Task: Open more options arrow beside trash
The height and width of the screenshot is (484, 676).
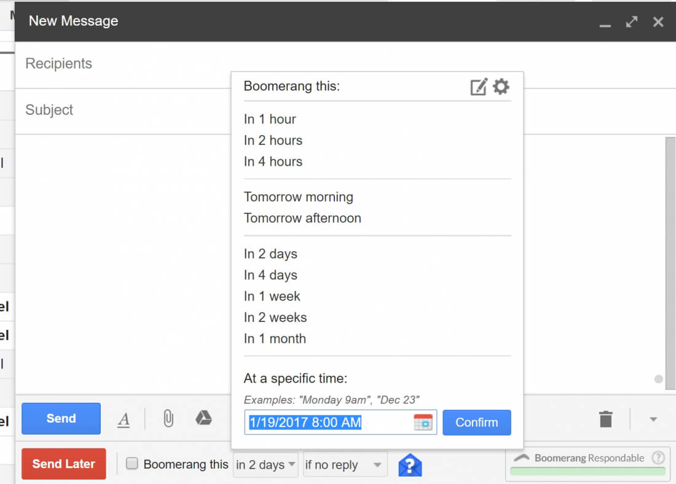Action: pyautogui.click(x=653, y=420)
